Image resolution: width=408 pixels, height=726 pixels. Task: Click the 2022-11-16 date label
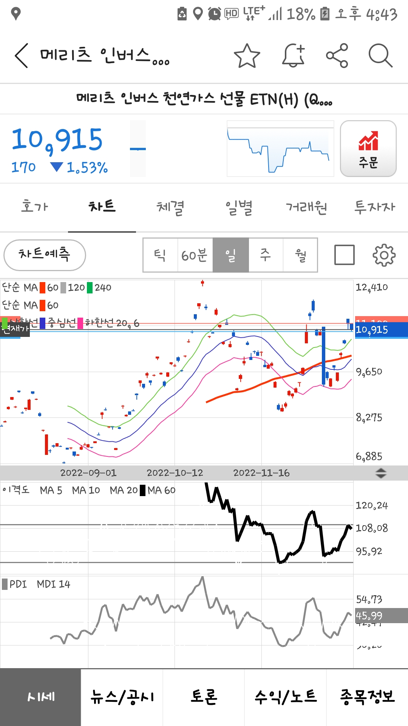261,473
